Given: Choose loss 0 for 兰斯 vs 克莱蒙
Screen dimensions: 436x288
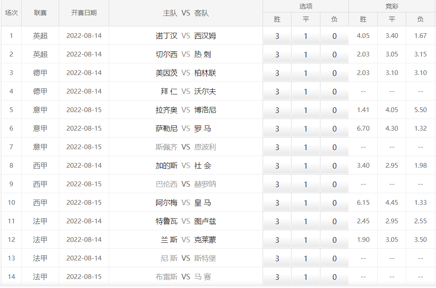Looking at the screenshot, I should [x=335, y=240].
